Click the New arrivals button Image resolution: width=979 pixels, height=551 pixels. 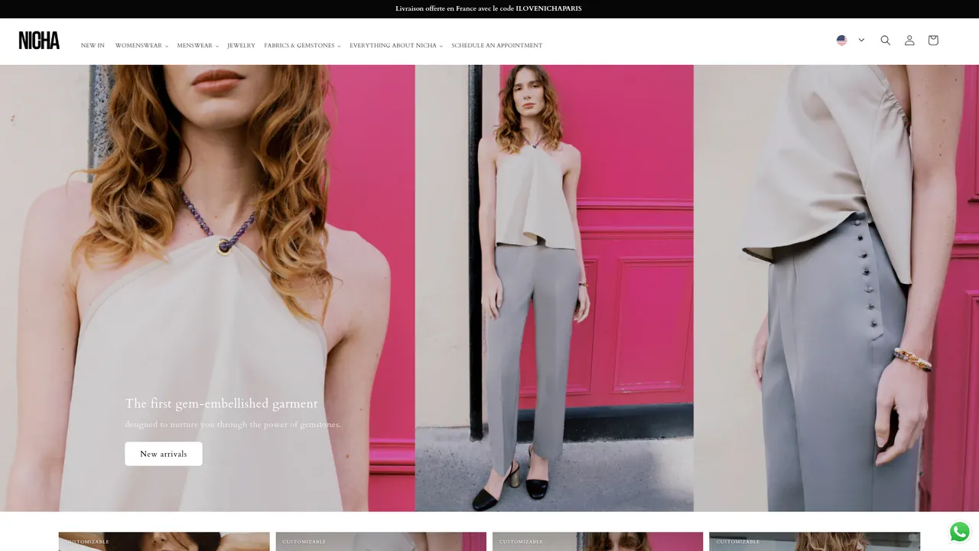pyautogui.click(x=164, y=454)
